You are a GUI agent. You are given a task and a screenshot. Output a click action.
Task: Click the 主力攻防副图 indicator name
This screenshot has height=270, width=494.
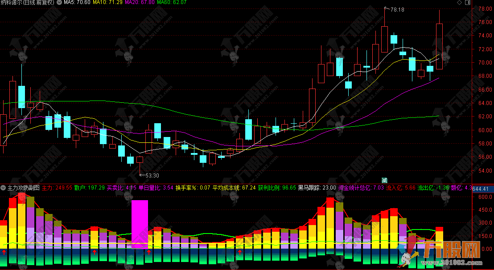(x=24, y=188)
